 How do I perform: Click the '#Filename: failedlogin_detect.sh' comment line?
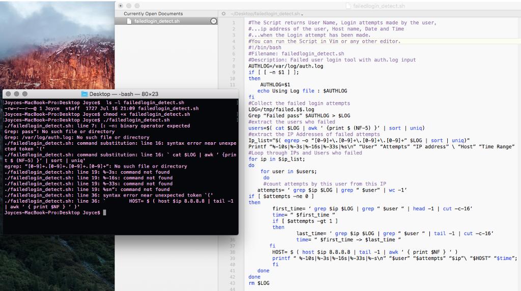pos(296,54)
